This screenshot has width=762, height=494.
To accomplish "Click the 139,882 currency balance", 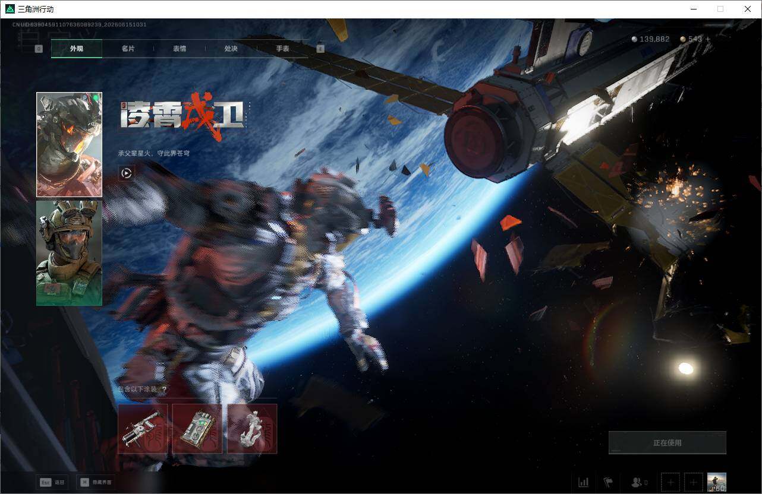I will click(x=650, y=39).
